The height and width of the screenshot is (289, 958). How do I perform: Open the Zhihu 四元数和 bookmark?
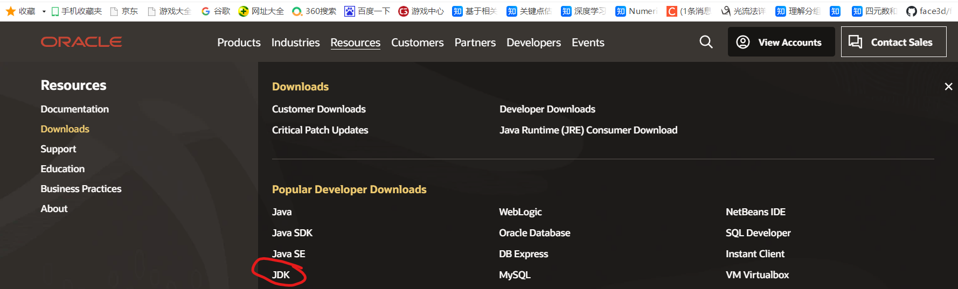click(874, 11)
